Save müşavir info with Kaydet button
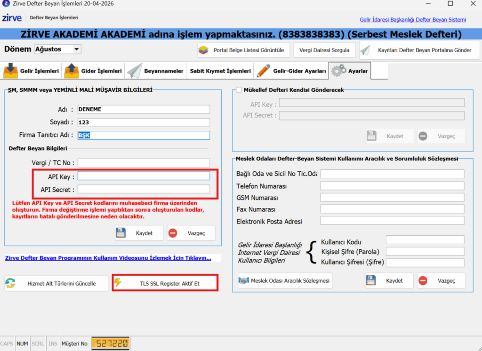482x351 pixels. [x=139, y=233]
